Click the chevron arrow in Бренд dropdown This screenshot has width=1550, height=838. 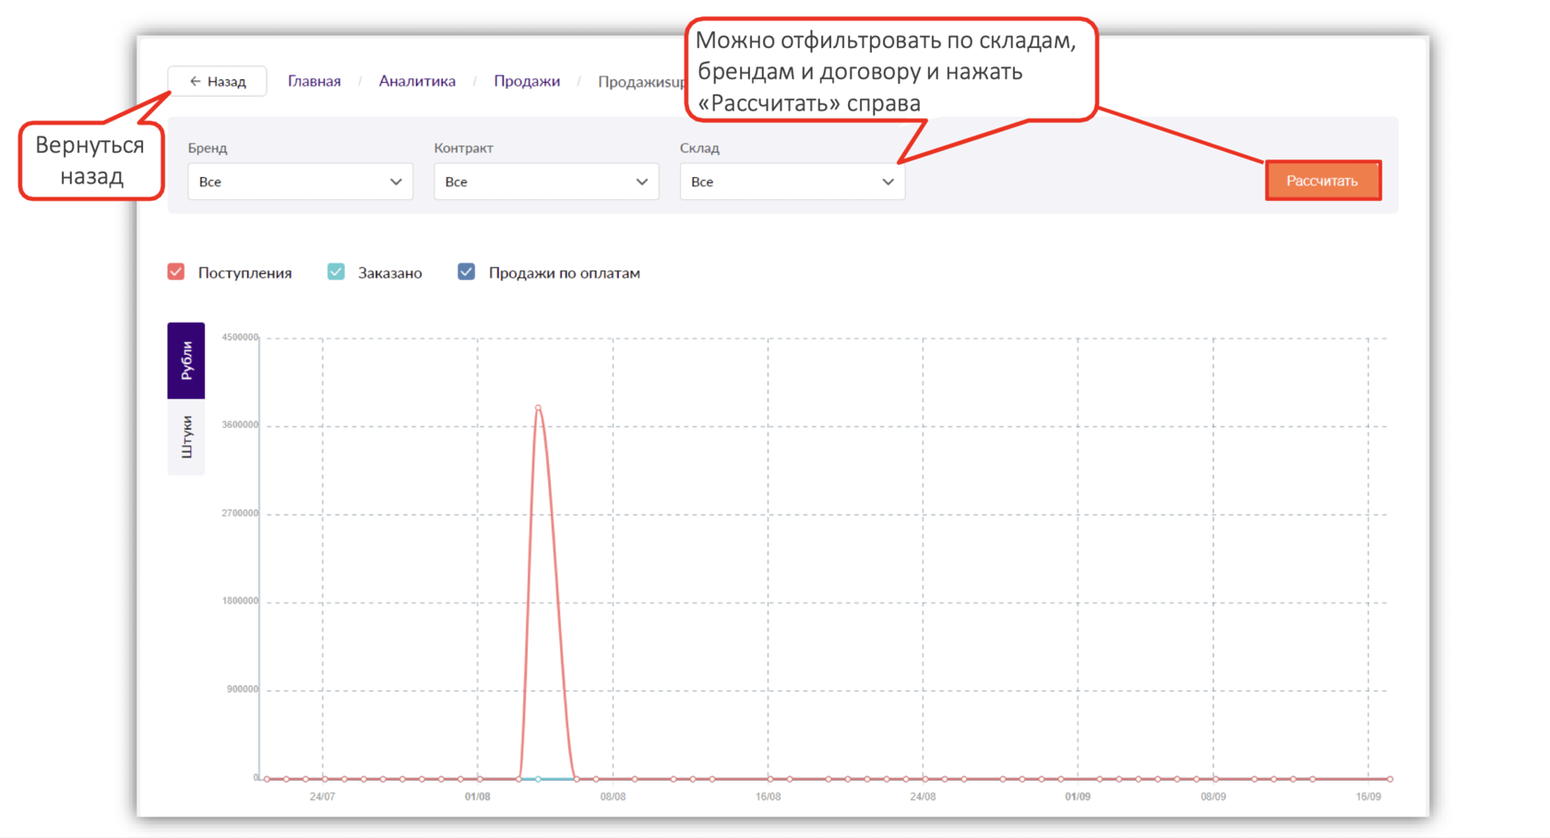coord(396,182)
